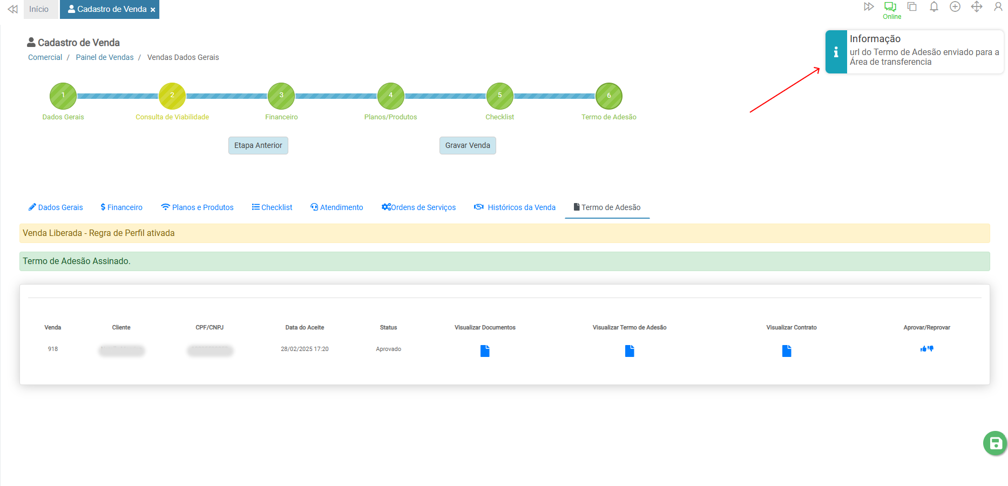Switch to the Início tab

(x=39, y=9)
